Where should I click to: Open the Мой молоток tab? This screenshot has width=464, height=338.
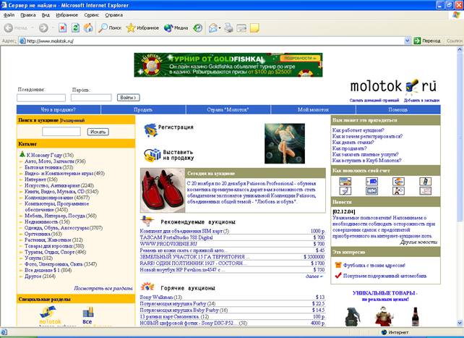(x=313, y=109)
